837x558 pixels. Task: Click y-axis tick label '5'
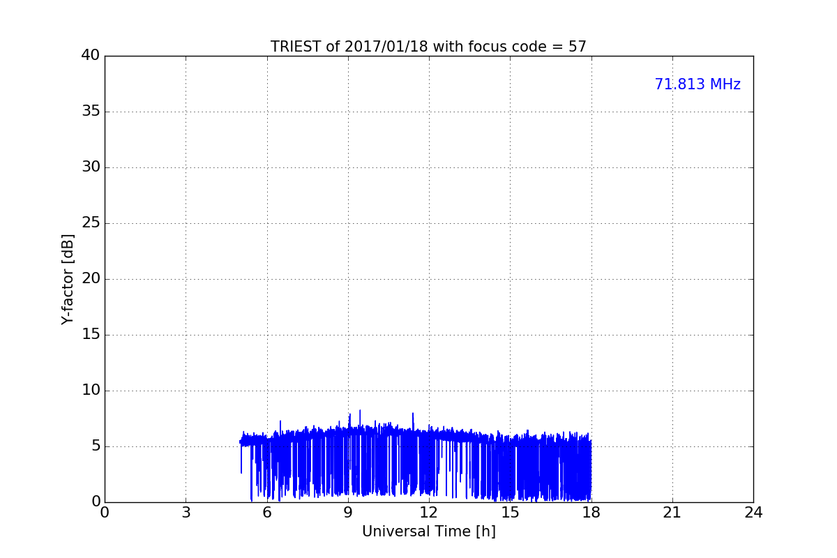[96, 446]
